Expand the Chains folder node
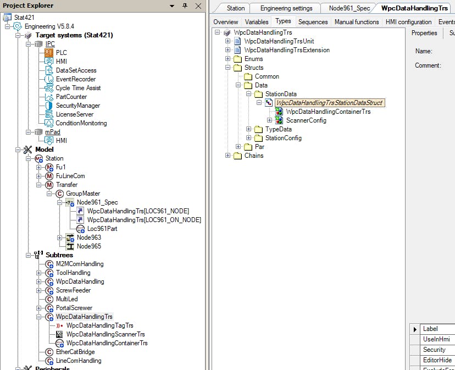 pos(228,156)
